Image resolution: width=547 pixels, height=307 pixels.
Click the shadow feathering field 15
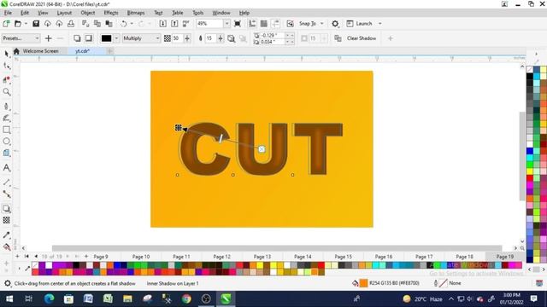(210, 38)
